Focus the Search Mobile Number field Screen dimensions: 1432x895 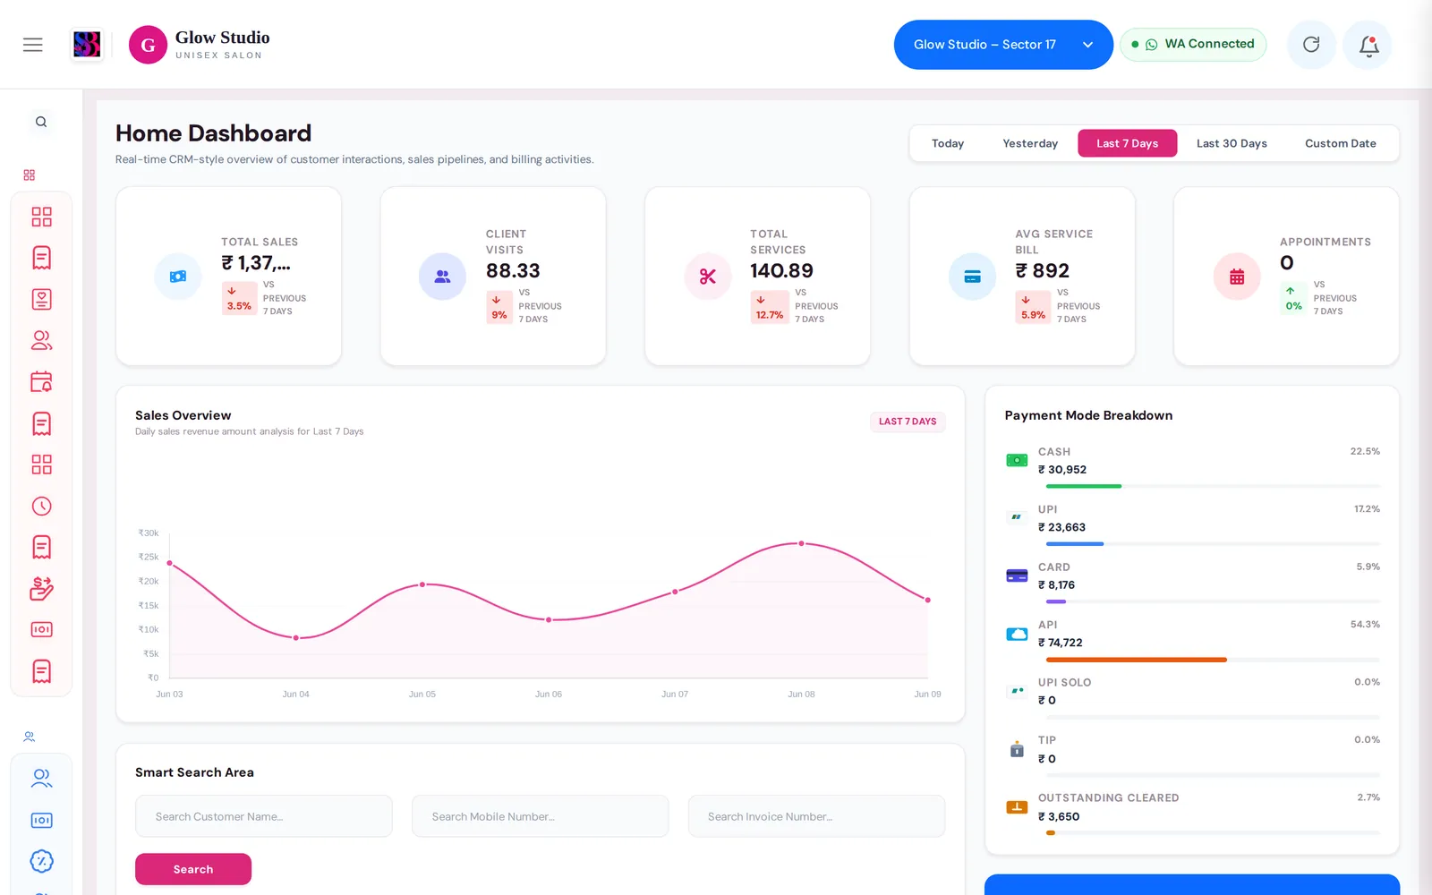[x=540, y=816]
